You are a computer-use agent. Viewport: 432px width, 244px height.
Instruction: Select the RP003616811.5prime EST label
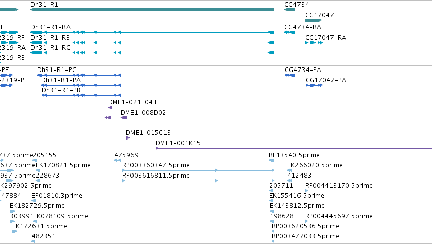(156, 176)
